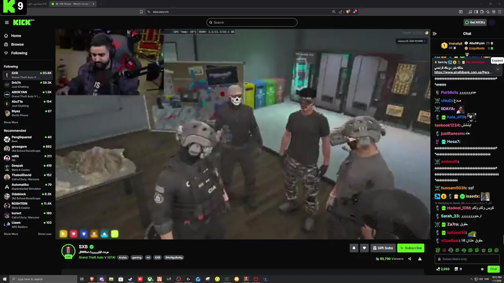Expand the chat leaderboard arrow
The height and width of the screenshot is (283, 504).
tap(467, 54)
